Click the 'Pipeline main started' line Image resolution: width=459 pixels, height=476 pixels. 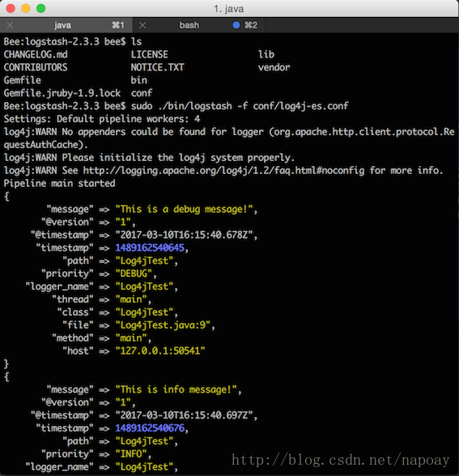(60, 183)
